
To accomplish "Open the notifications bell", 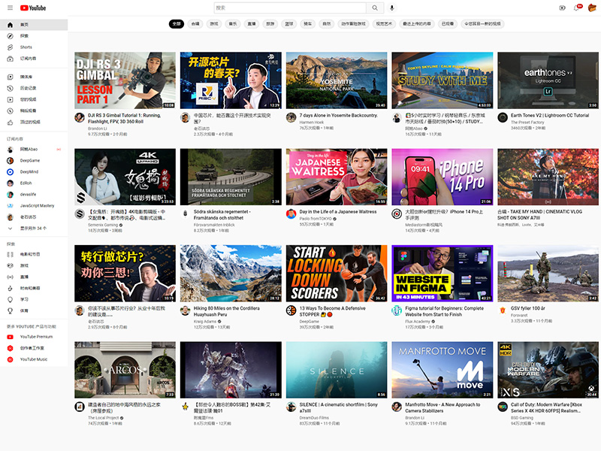I will [575, 8].
